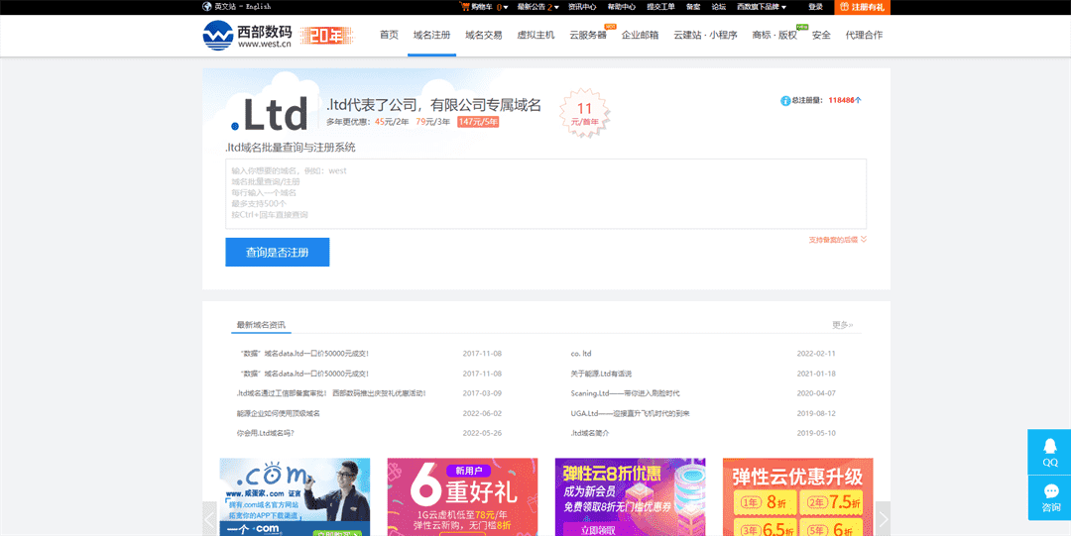Open QQ chat from floating sidebar
This screenshot has width=1071, height=536.
(x=1050, y=452)
